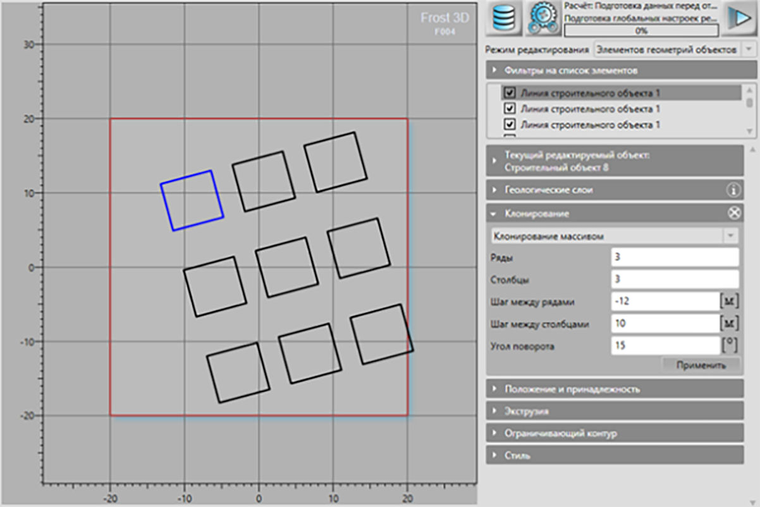Open the database stack icon
760x507 pixels.
coord(503,18)
